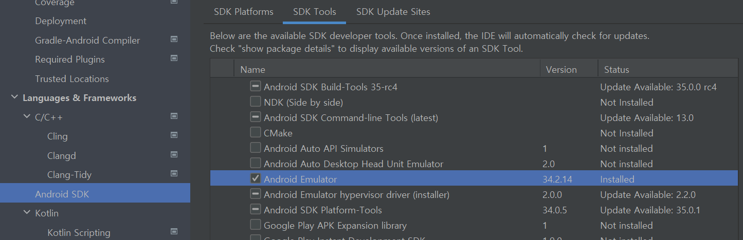Screen dimensions: 743x240
Task: Click 'Not Installed' status for CMake
Action: click(627, 133)
